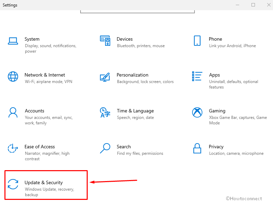Select the Search magnifier icon
This screenshot has width=273, height=205.
(x=105, y=148)
